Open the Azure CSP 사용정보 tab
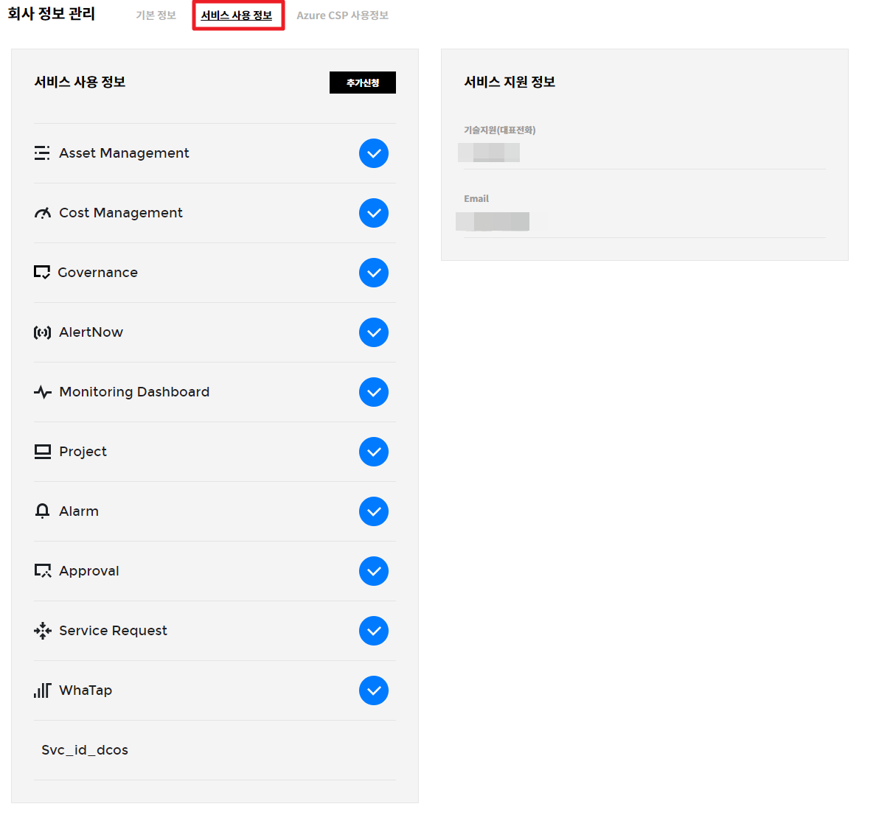The width and height of the screenshot is (890, 815). pyautogui.click(x=342, y=15)
